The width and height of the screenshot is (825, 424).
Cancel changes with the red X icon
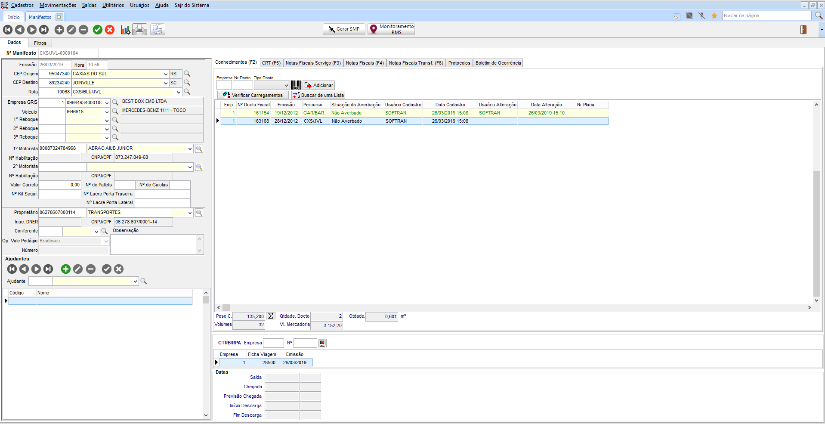(x=110, y=30)
